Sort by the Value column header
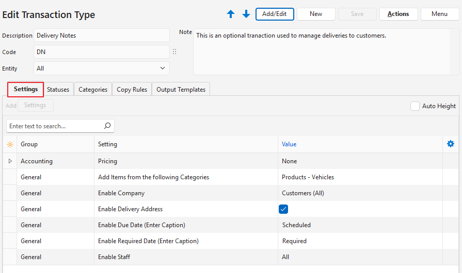This screenshot has width=462, height=273. coord(289,144)
